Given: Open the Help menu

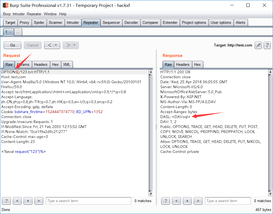Looking at the screenshot, I should click(63, 14).
